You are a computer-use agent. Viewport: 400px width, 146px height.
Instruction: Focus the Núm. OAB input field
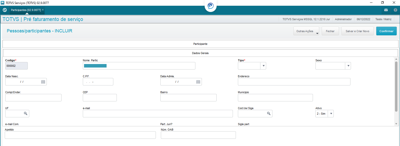coord(198,135)
